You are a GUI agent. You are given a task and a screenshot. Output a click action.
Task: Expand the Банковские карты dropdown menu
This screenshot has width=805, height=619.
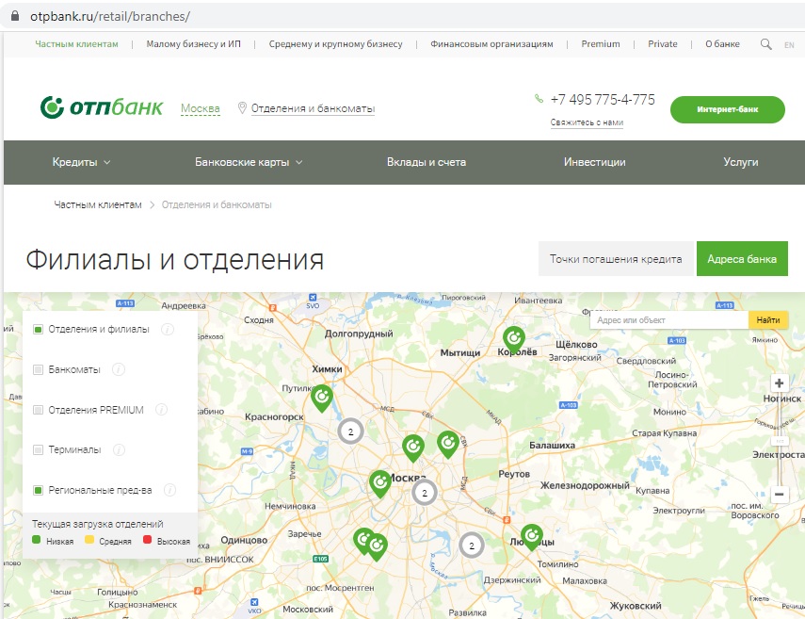[249, 162]
